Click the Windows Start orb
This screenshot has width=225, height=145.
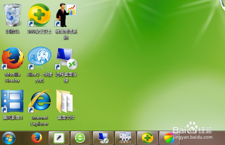(9, 138)
